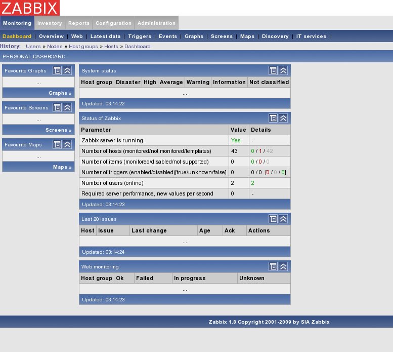Open the IT services submenu item
The height and width of the screenshot is (352, 393).
pos(311,36)
